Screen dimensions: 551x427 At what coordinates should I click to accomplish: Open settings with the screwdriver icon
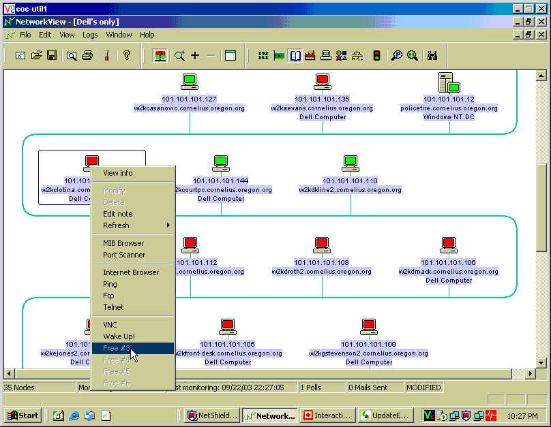click(107, 55)
